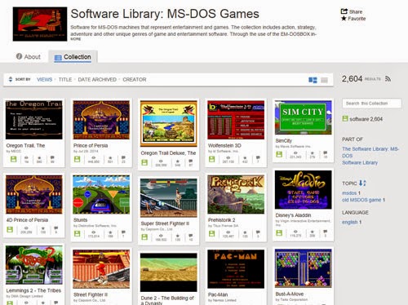Open Dune 2 thumbnail

pyautogui.click(x=169, y=272)
